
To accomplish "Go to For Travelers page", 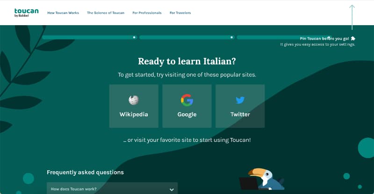I will [x=180, y=13].
